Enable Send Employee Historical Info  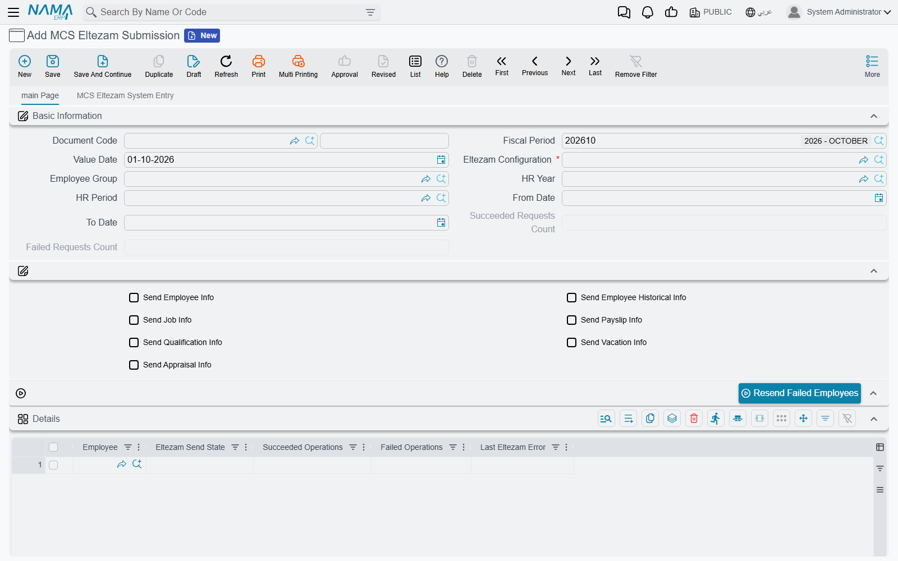[571, 297]
